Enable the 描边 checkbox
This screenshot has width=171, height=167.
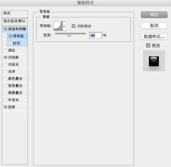pyautogui.click(x=6, y=50)
